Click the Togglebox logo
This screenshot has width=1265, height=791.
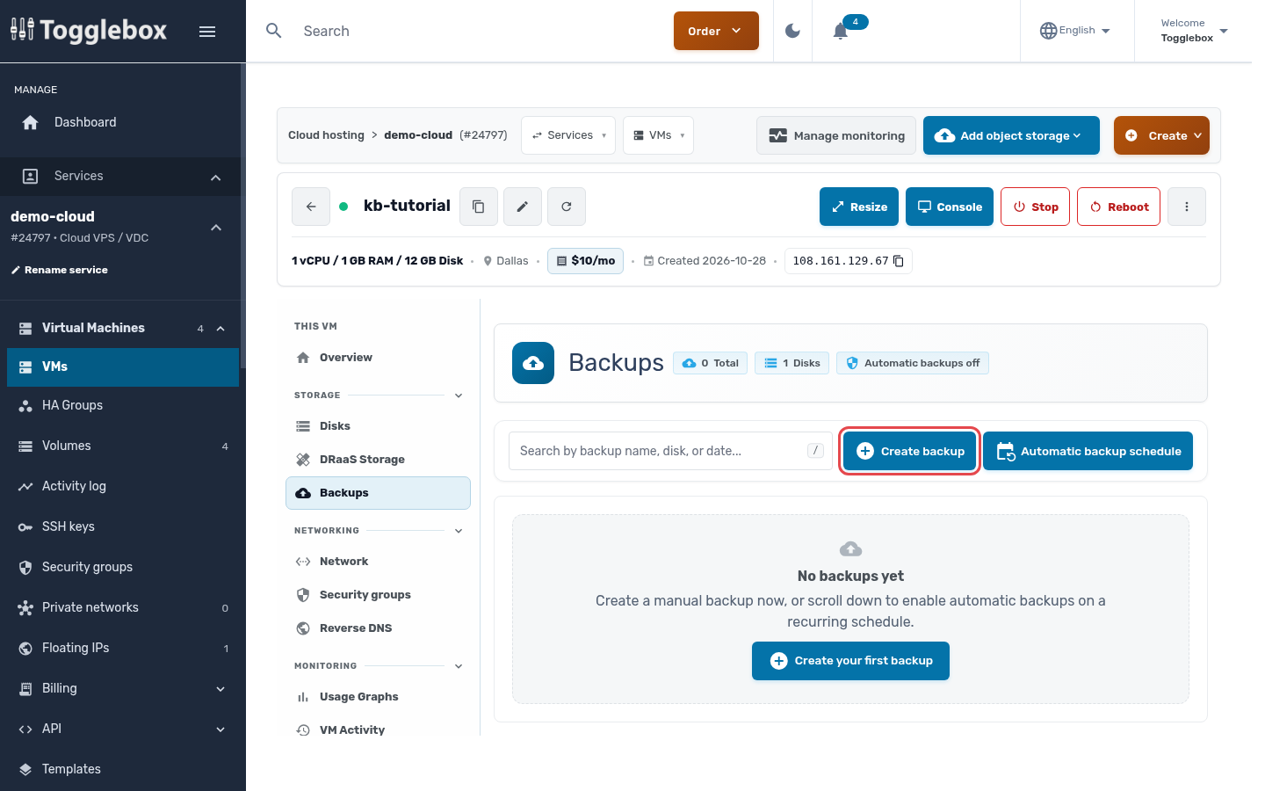tap(89, 31)
